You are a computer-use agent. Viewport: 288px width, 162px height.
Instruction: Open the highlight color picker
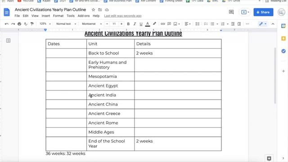[154, 24]
